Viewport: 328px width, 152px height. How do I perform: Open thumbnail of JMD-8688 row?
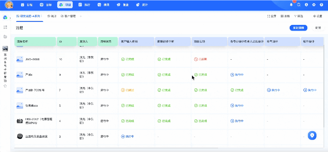pos(20,59)
